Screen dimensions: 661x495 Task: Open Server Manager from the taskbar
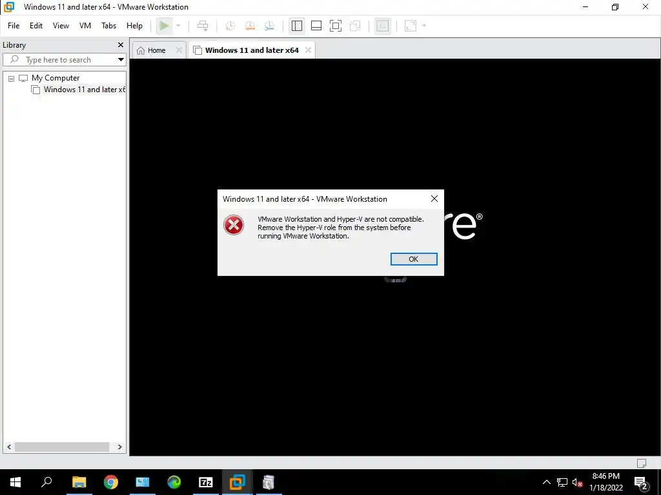143,482
